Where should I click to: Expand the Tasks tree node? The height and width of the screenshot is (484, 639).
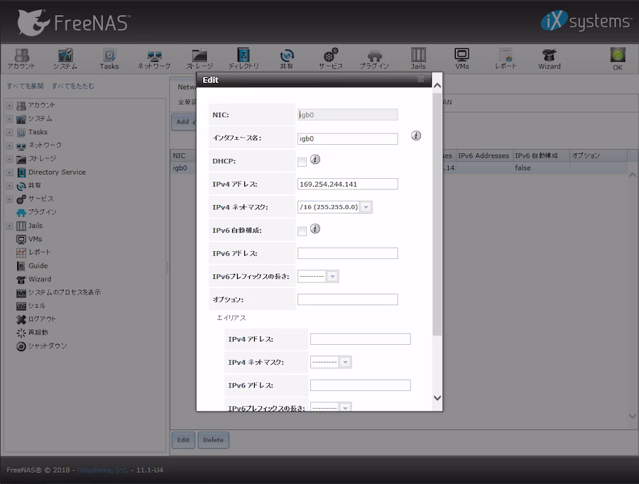(x=9, y=133)
